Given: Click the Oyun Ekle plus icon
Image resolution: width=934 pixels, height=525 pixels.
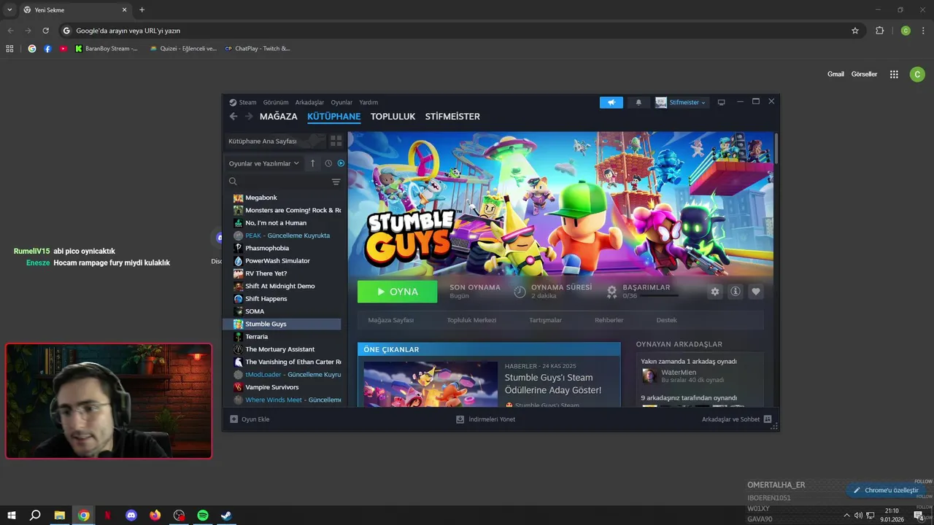Looking at the screenshot, I should [x=233, y=419].
